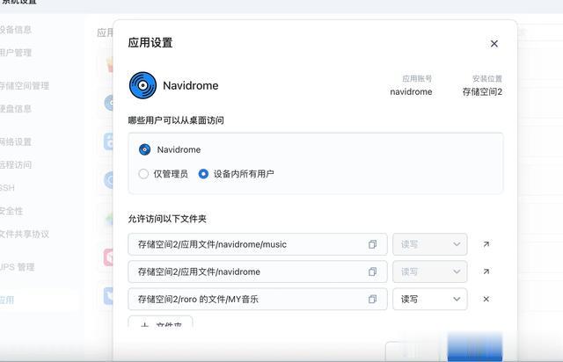The width and height of the screenshot is (563, 362).
Task: Remove the MY音乐 folder entry
Action: click(486, 299)
